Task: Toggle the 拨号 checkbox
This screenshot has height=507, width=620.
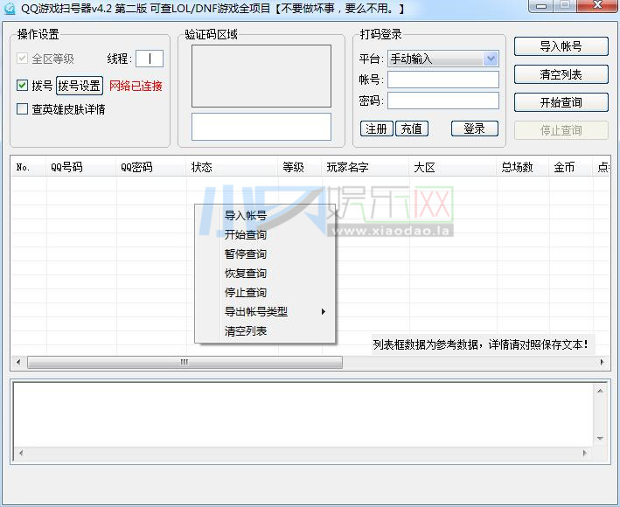Action: (22, 86)
